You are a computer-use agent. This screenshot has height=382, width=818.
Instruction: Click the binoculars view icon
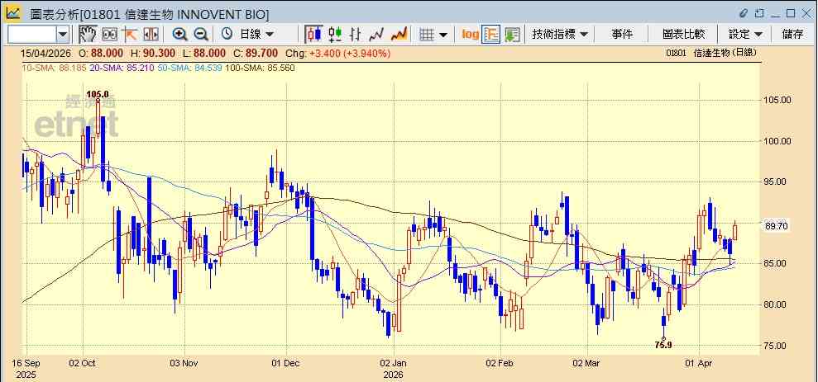pyautogui.click(x=109, y=35)
